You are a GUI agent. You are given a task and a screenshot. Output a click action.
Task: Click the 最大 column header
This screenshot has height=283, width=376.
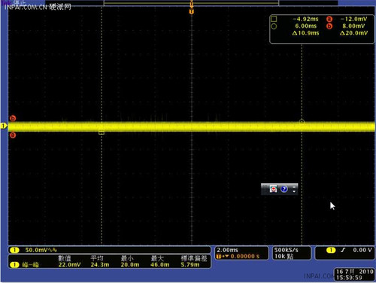(157, 258)
